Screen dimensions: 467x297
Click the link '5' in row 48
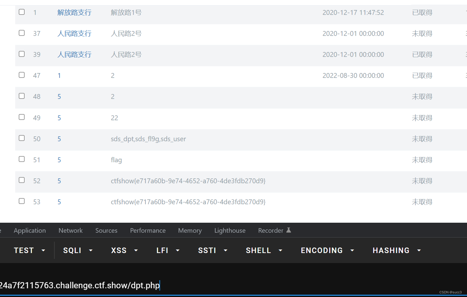point(59,97)
